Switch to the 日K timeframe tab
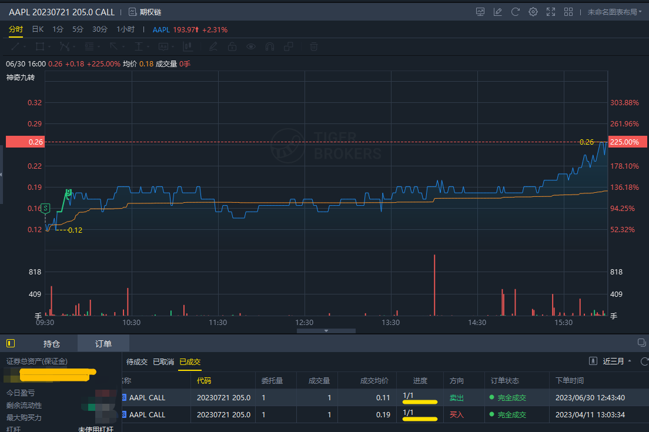The image size is (649, 432). point(38,29)
